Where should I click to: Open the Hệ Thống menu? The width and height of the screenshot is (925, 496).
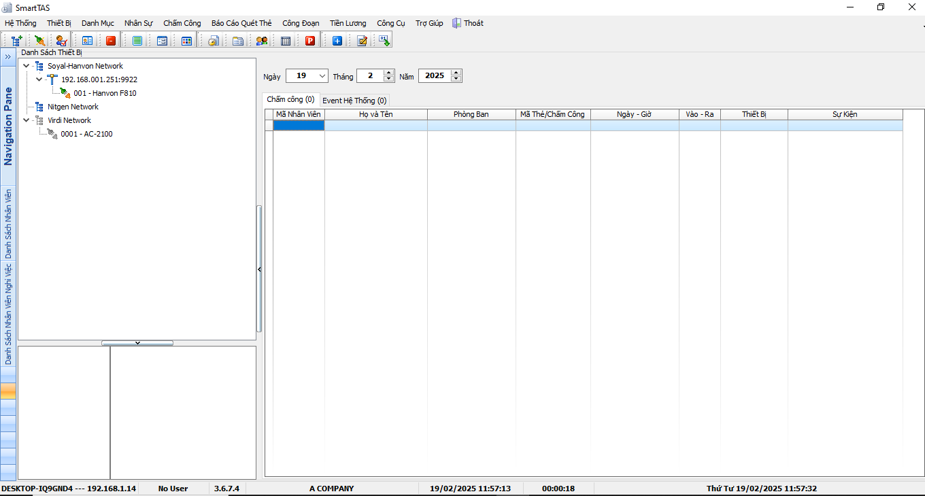click(20, 23)
